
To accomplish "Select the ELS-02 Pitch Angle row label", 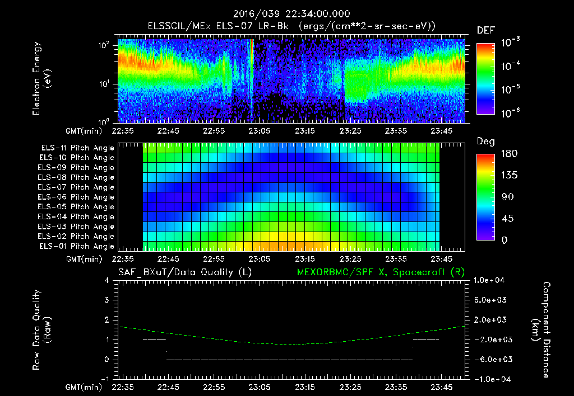I will pyautogui.click(x=76, y=237).
